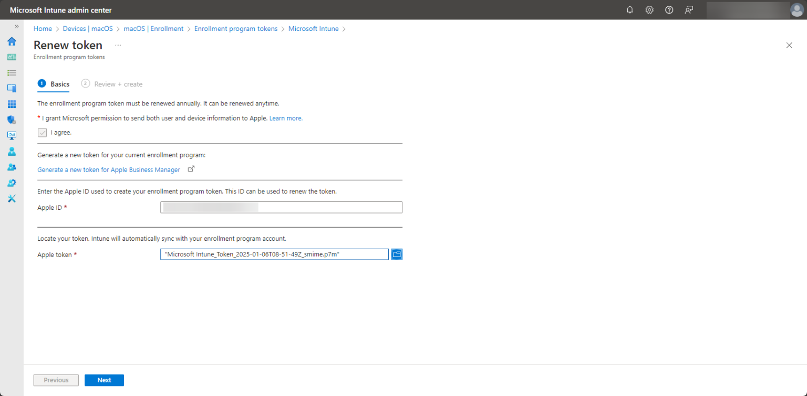Open Generate a new token for Apple Business Manager
This screenshot has height=396, width=807.
coord(108,169)
